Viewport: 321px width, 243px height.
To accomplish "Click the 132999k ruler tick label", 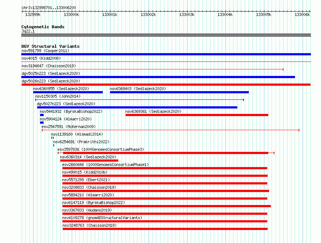I will coord(33,14).
